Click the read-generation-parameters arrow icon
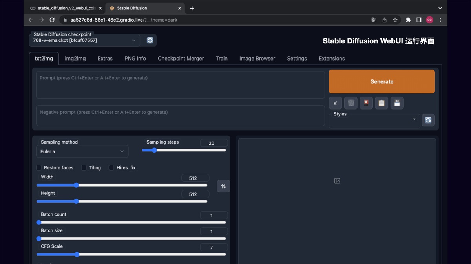The image size is (471, 264). 335,103
